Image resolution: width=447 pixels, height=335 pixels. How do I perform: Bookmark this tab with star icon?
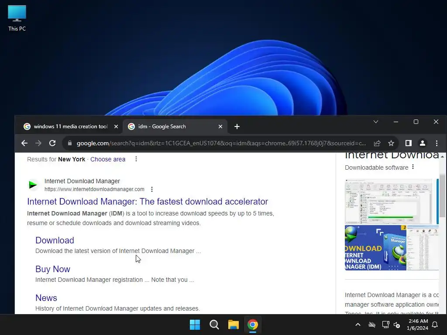point(391,143)
